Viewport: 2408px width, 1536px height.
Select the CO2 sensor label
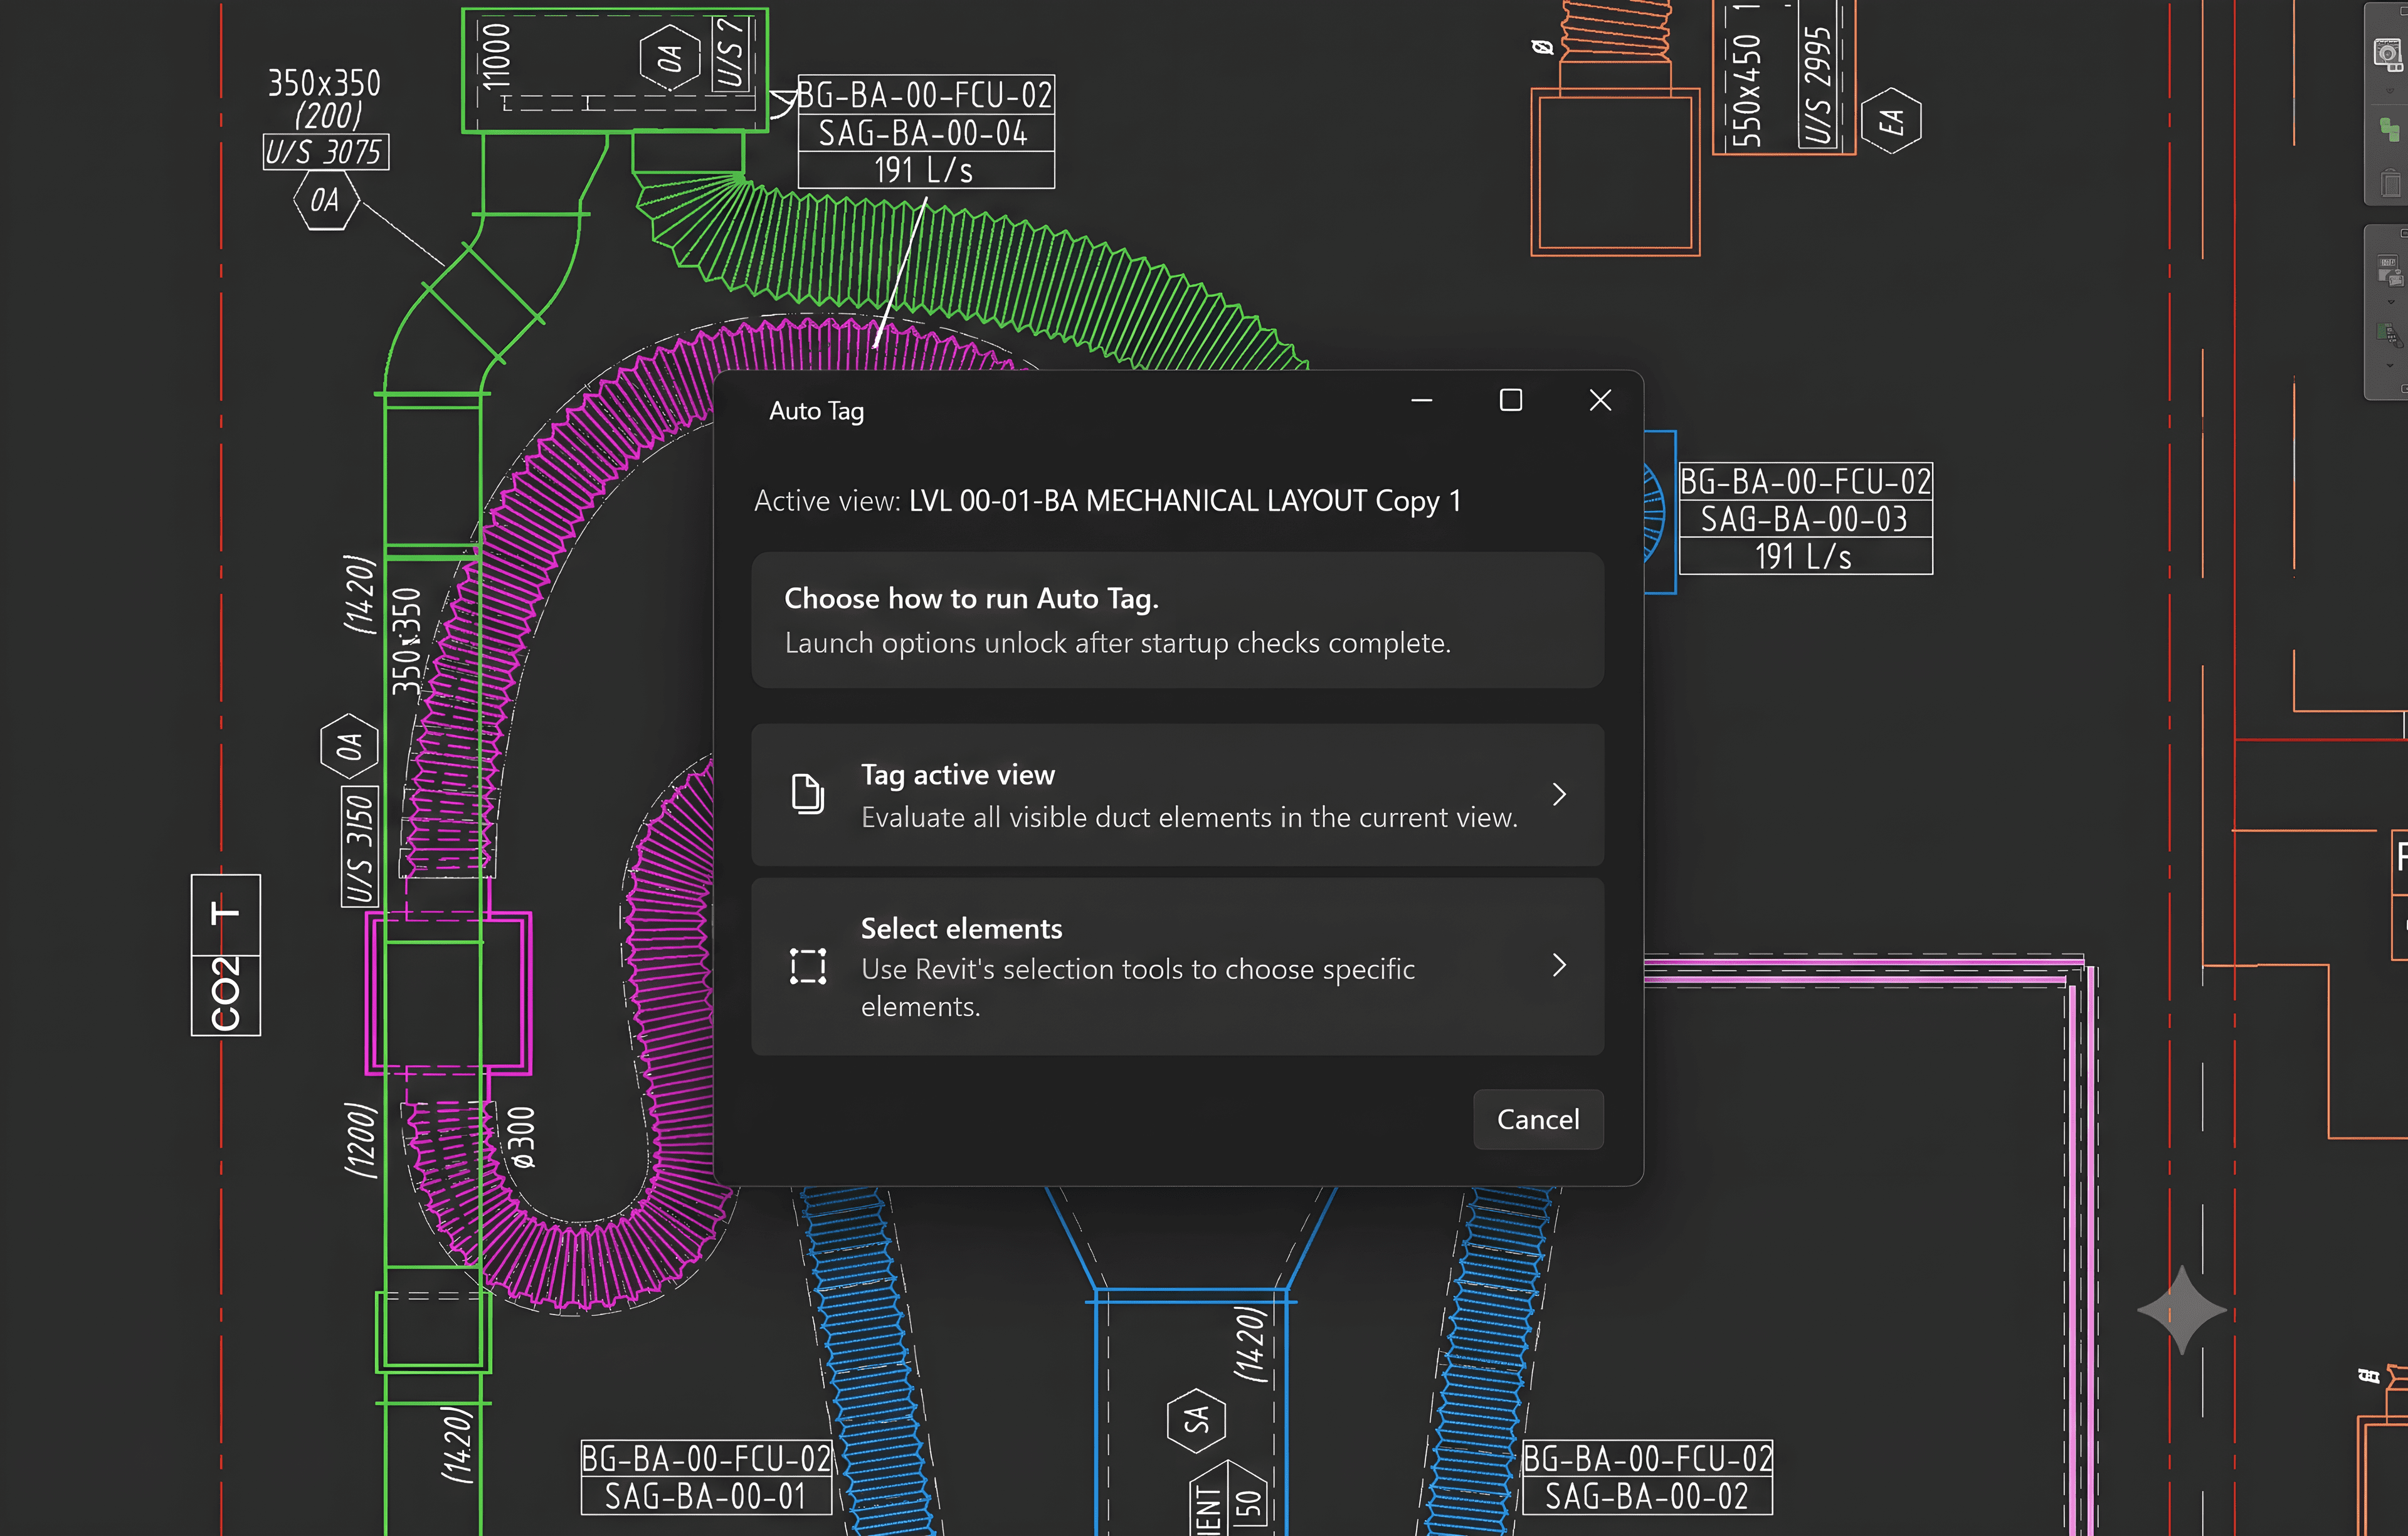click(226, 994)
